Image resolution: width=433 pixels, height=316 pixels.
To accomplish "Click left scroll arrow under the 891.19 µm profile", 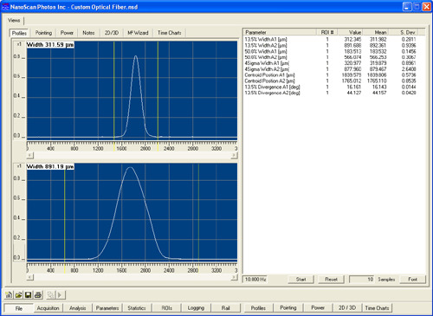I will coord(30,277).
